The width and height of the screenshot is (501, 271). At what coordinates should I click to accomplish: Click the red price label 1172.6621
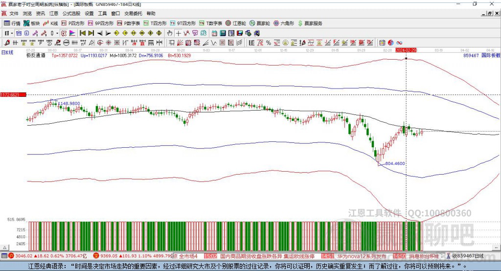click(13, 95)
